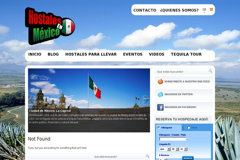Open the INICIO menu item

pyautogui.click(x=35, y=54)
